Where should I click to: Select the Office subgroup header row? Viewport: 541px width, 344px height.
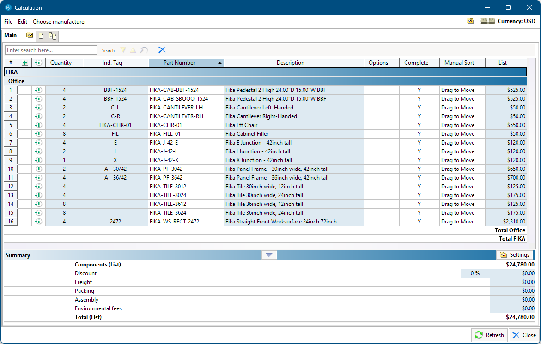point(265,81)
